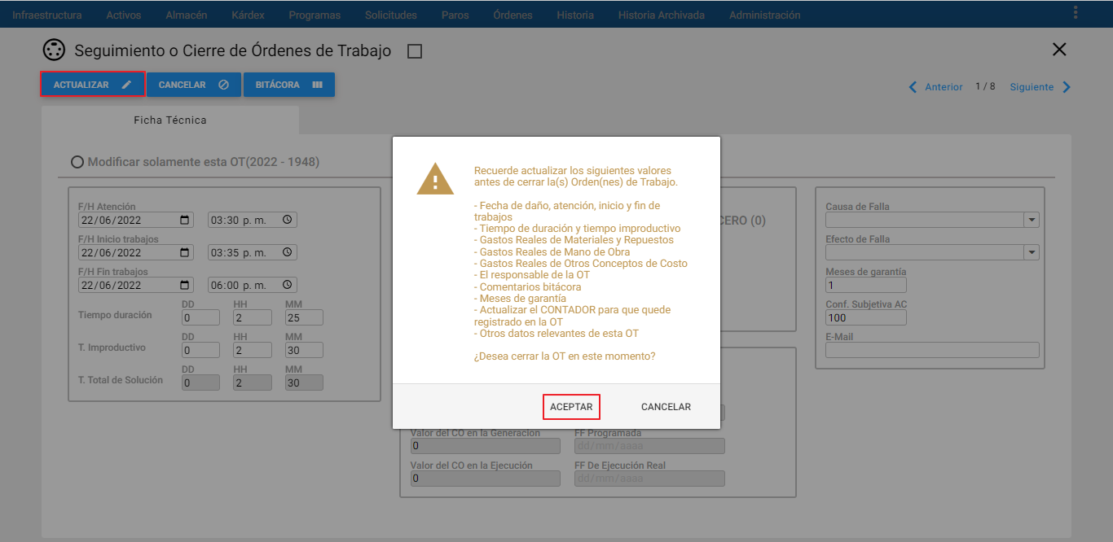The width and height of the screenshot is (1113, 542).
Task: Open the vertical three-dots menu
Action: tap(1076, 12)
